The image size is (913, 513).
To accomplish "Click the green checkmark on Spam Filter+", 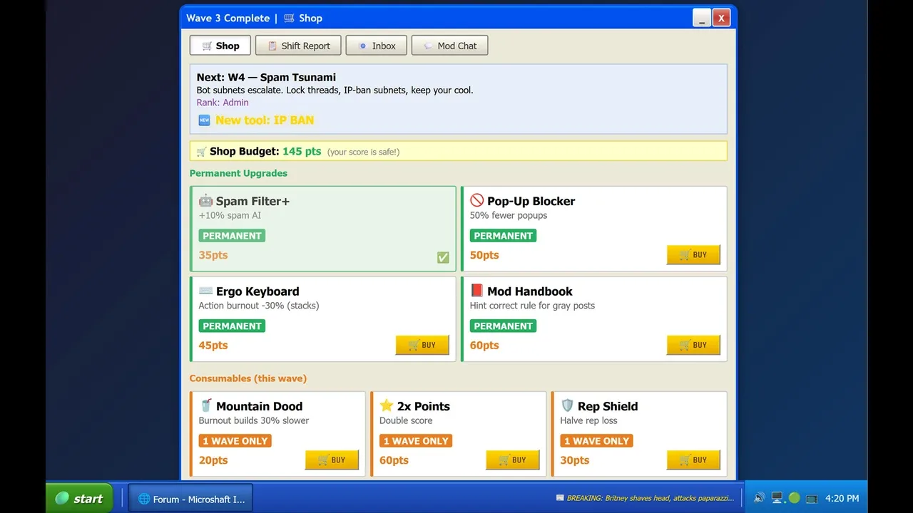I will pyautogui.click(x=443, y=257).
